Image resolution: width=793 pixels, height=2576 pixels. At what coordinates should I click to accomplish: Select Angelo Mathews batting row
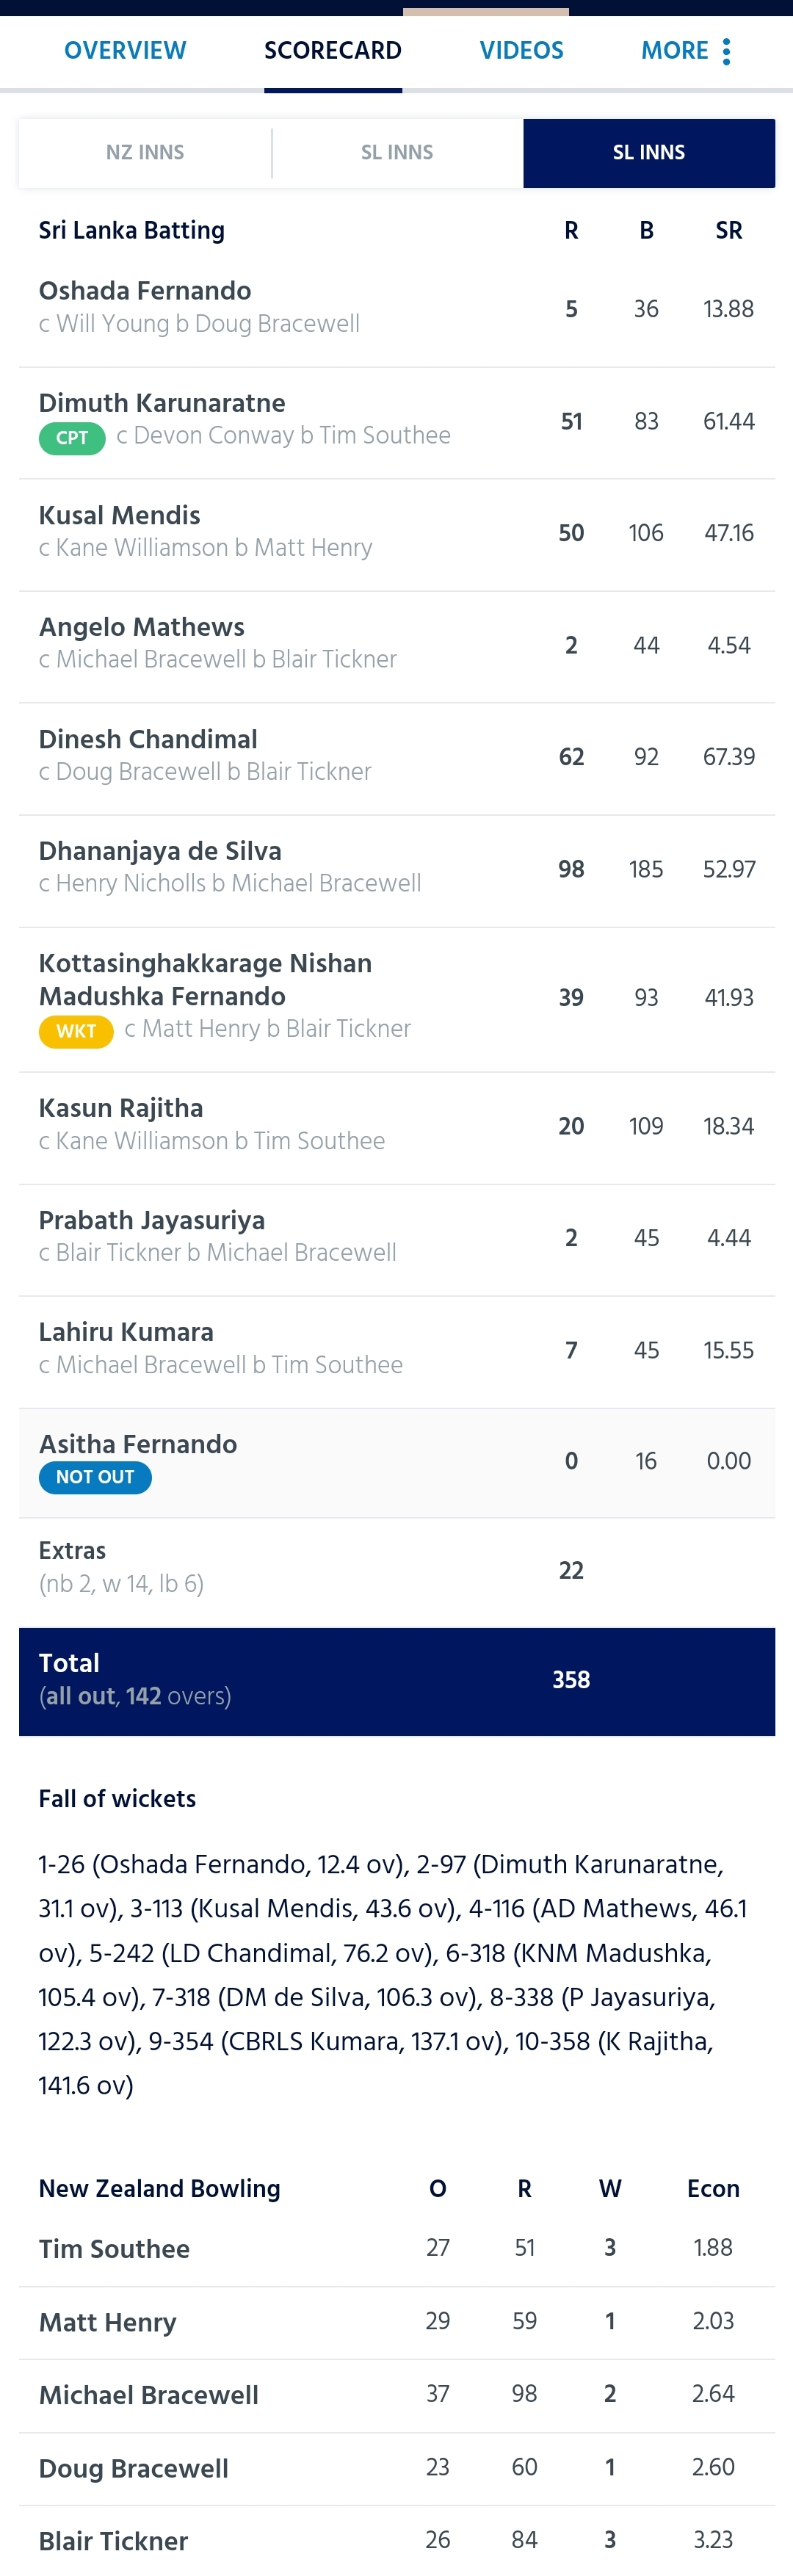coord(397,645)
